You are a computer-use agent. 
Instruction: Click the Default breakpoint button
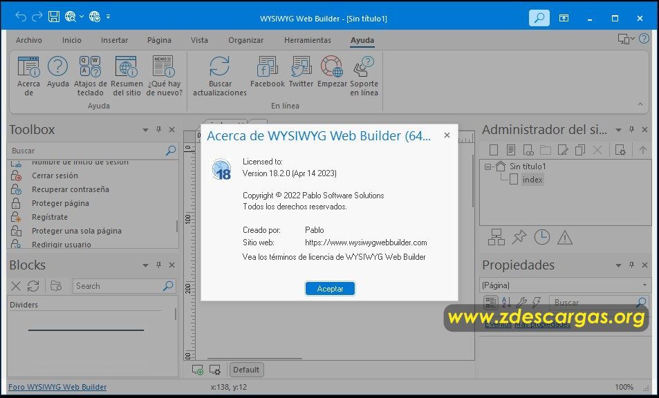(x=246, y=370)
